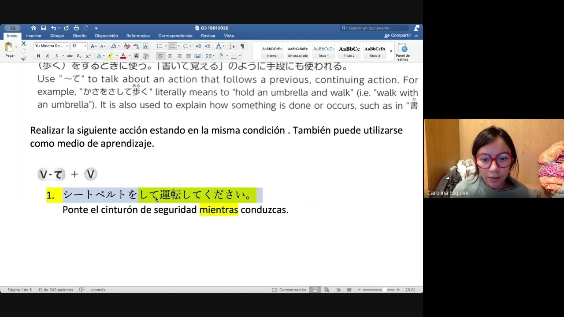Apply character shading

coord(136,56)
